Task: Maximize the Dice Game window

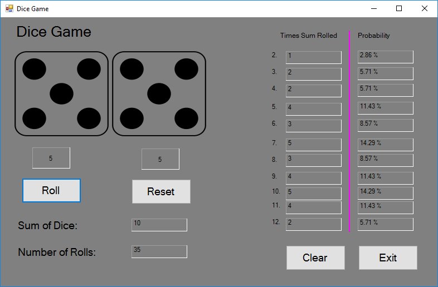Action: (x=398, y=8)
